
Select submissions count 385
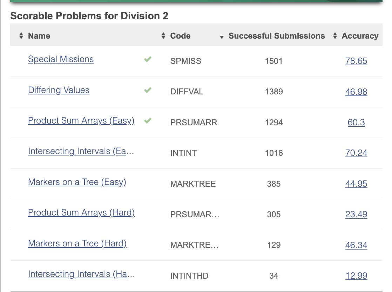pos(274,184)
